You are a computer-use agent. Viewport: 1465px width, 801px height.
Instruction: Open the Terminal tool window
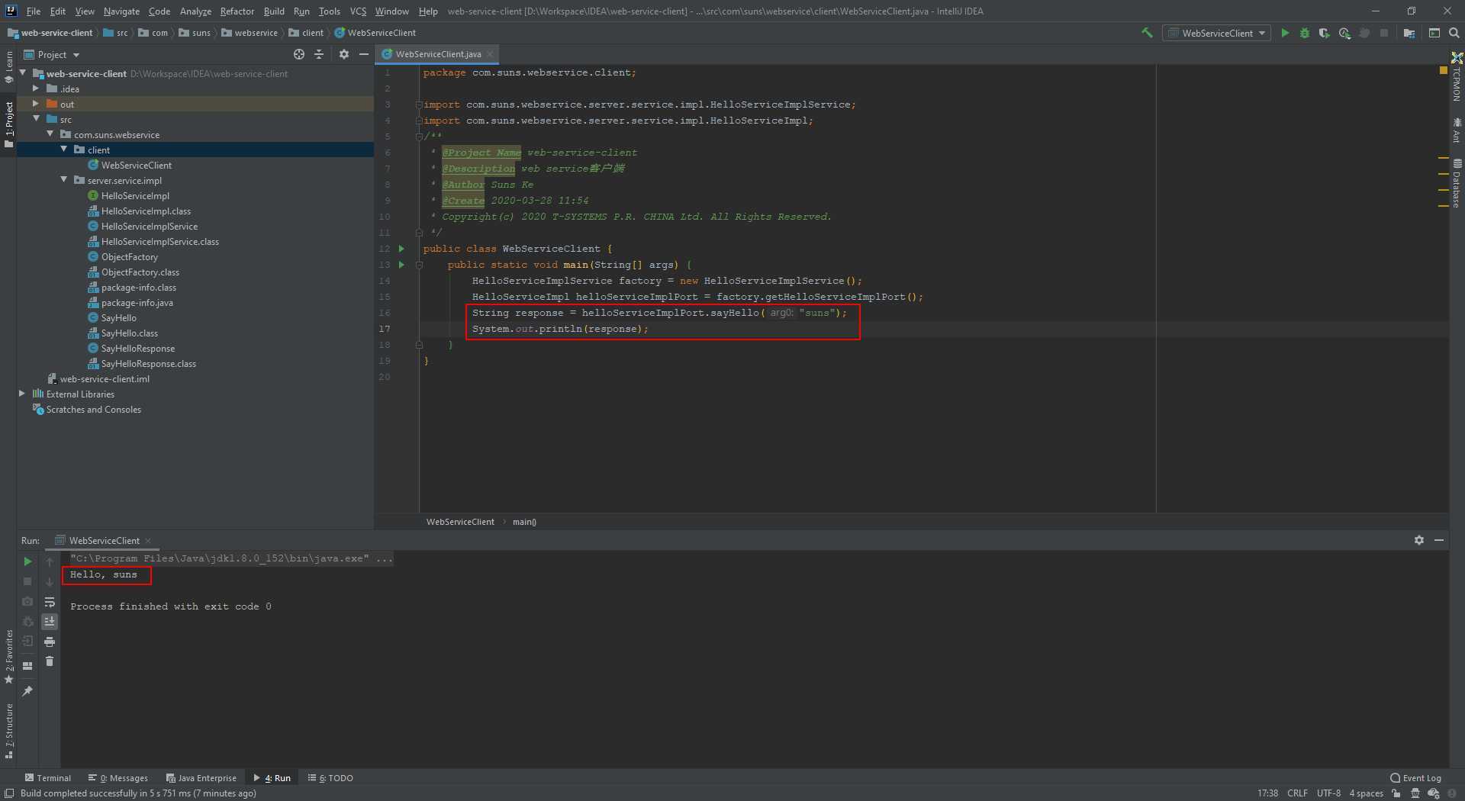(48, 778)
